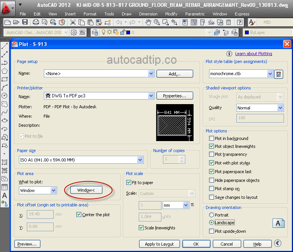Click the Zoom Previous icon

(174, 22)
